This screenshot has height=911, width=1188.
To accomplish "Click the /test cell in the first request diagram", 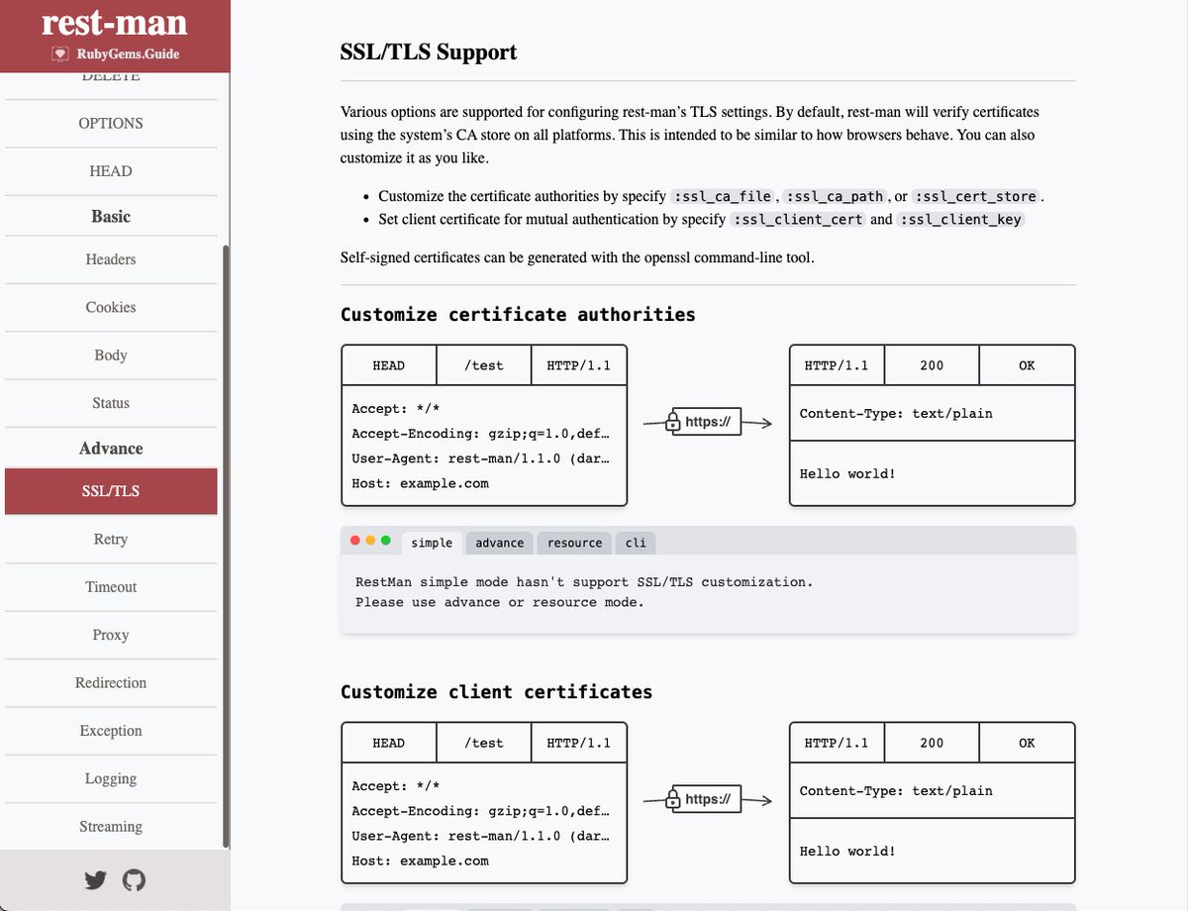I will [484, 365].
